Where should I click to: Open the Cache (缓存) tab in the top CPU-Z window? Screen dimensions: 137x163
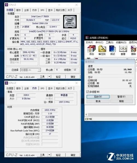(x=18, y=10)
